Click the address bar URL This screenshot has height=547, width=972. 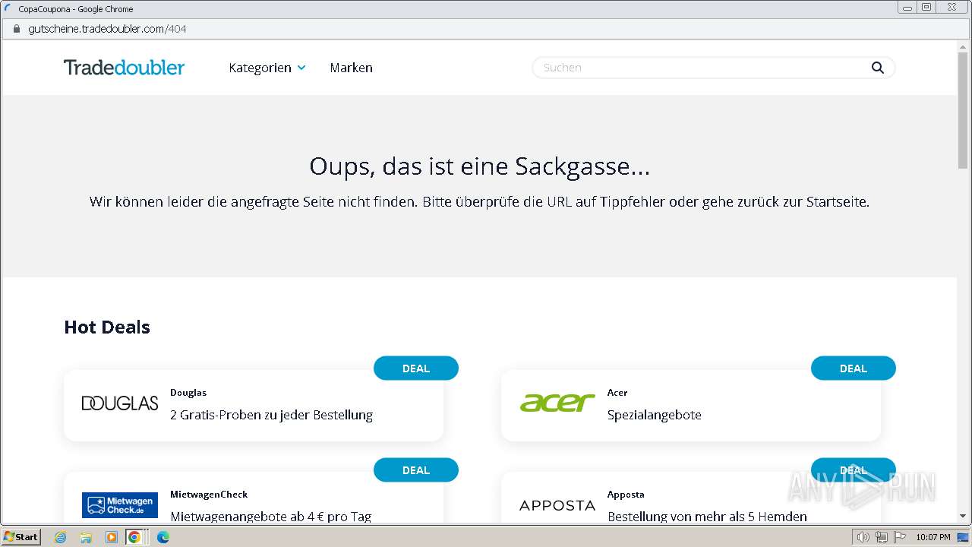(107, 29)
